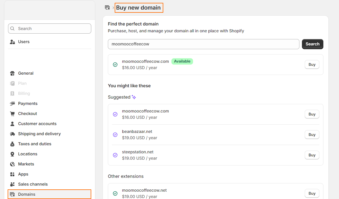The height and width of the screenshot is (199, 339).
Task: Click the $19.00 USD price under beanbazaar.net
Action: coord(140,138)
